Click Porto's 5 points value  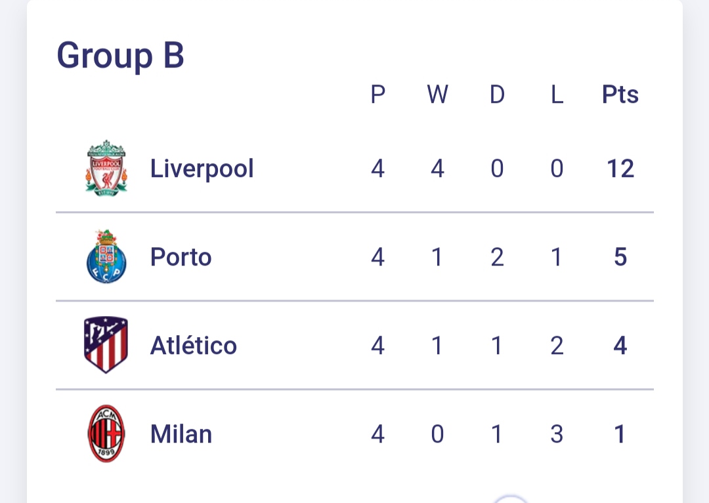coord(620,257)
